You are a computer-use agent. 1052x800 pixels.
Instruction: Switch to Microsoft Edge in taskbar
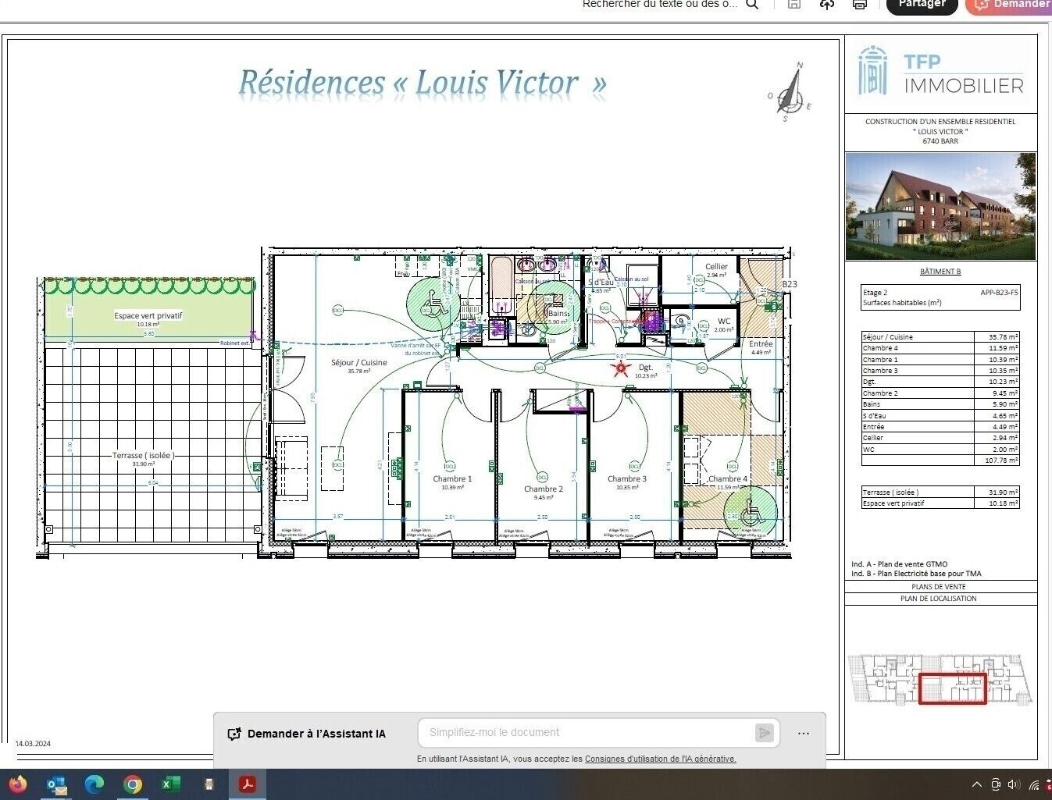click(x=95, y=784)
